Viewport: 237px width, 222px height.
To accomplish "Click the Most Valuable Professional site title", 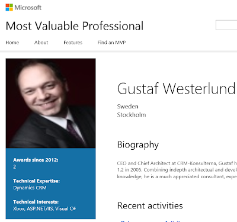I will pyautogui.click(x=75, y=26).
